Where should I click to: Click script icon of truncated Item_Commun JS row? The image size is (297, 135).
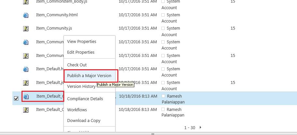pyautogui.click(x=26, y=56)
